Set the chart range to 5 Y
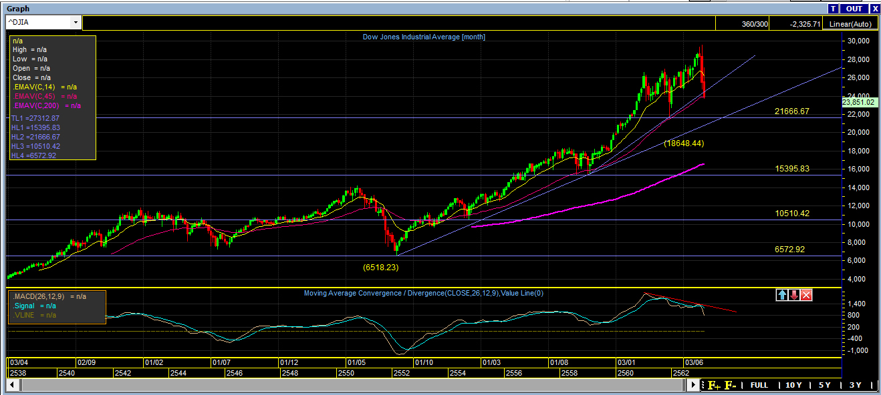 pyautogui.click(x=825, y=385)
